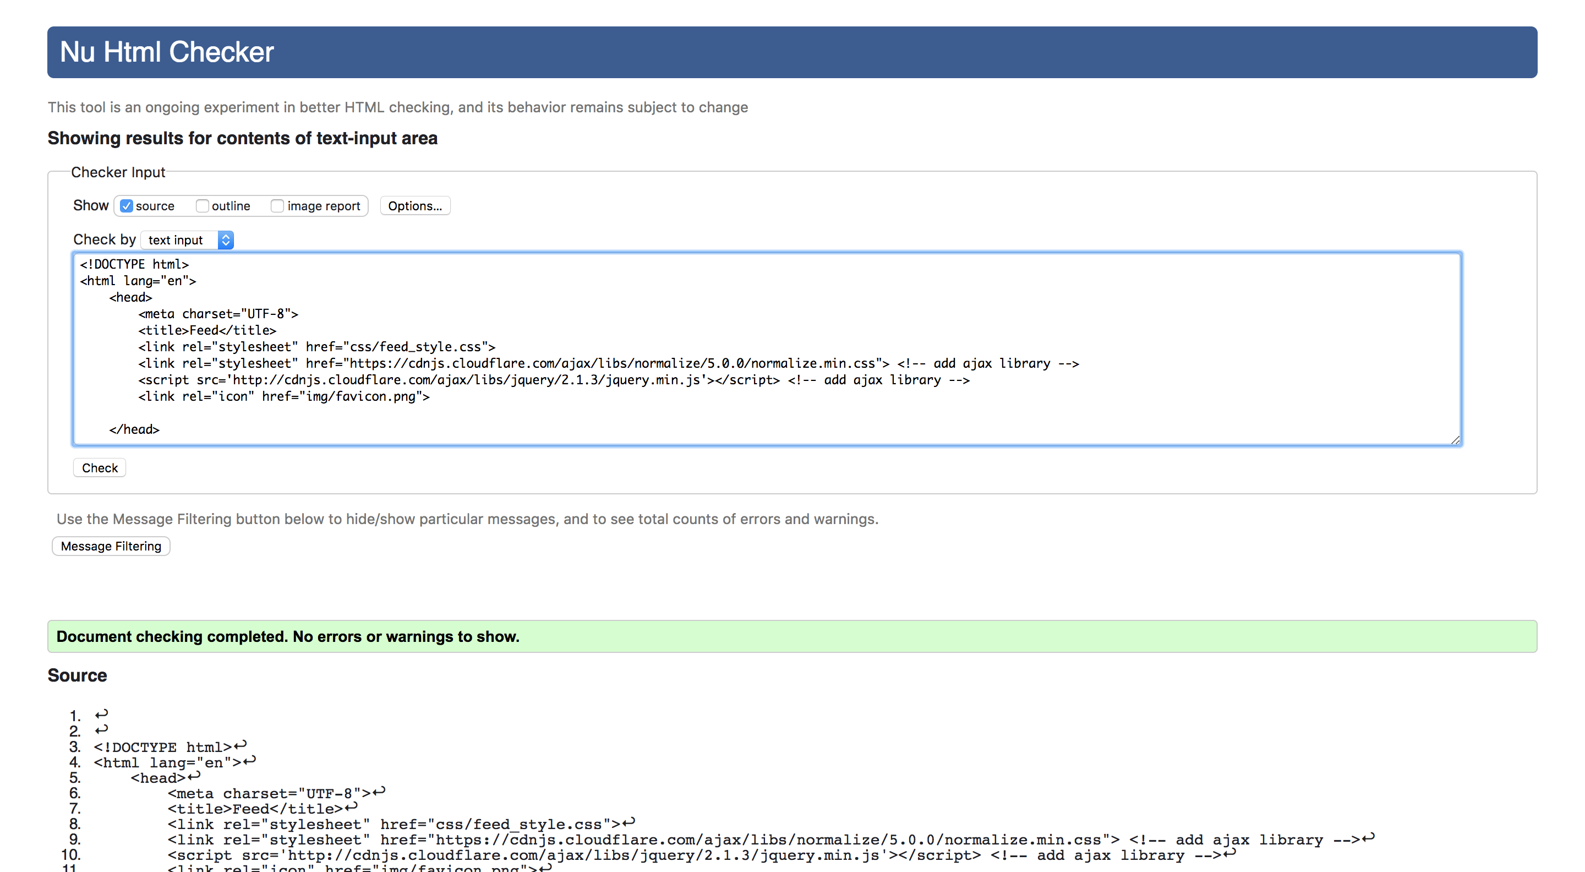Viewport: 1585px width, 872px height.
Task: Click the Checker Input legend label
Action: 118,172
